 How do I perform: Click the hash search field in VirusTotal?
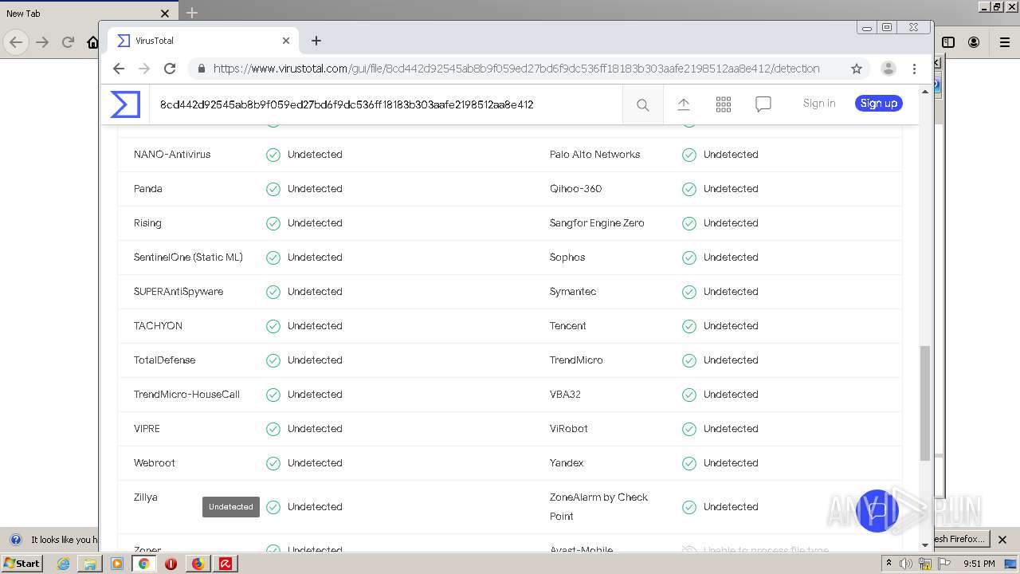point(386,104)
